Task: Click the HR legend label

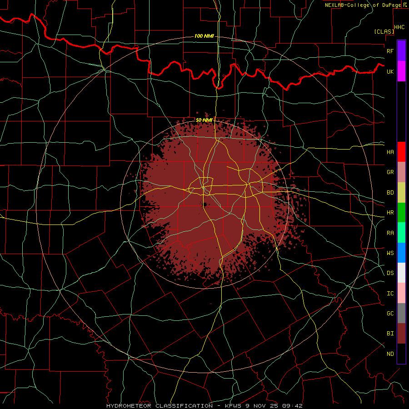Action: (390, 213)
